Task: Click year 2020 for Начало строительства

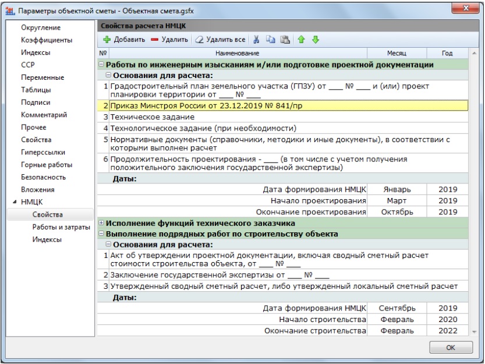Action: [x=448, y=319]
